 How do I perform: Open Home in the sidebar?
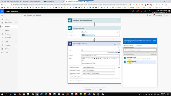click(7, 19)
